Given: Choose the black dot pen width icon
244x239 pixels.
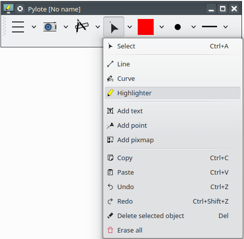Looking at the screenshot, I should pos(178,27).
